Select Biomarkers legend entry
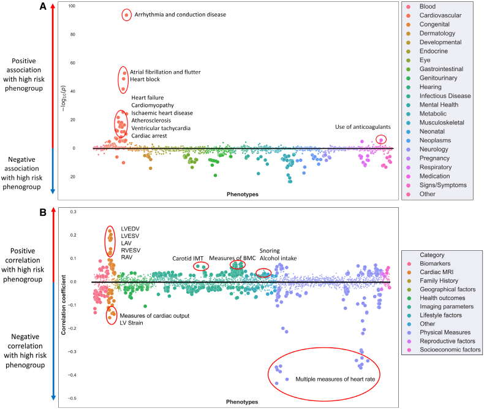This screenshot has height=409, width=484. point(435,264)
